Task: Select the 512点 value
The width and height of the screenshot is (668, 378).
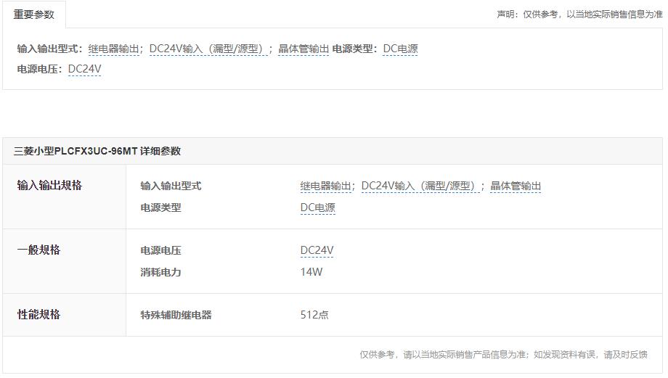Action: pyautogui.click(x=314, y=315)
